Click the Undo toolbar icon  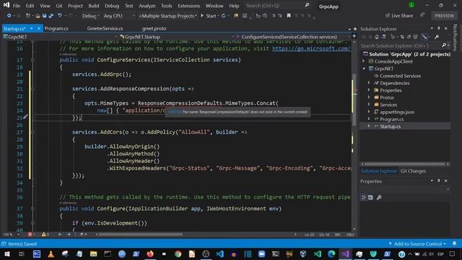[60, 16]
